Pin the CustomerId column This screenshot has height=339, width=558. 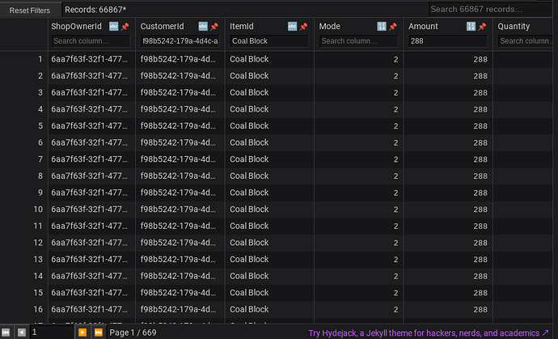pos(214,27)
